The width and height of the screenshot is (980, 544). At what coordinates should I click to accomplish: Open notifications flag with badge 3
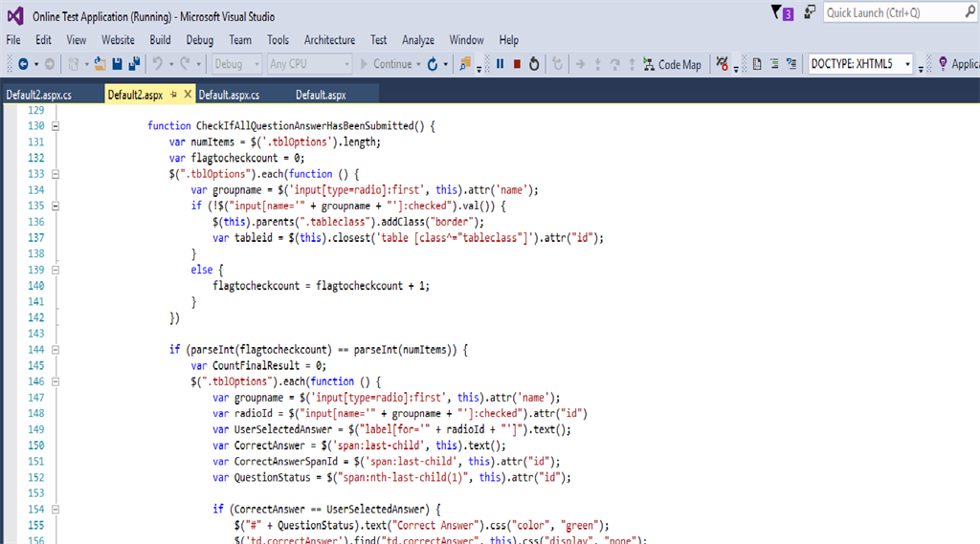point(782,12)
